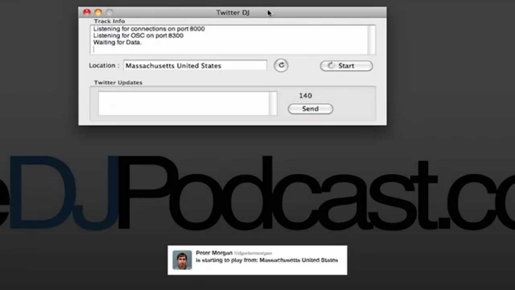Click the 'Twitter Updates' section label
This screenshot has height=290, width=515.
point(118,83)
